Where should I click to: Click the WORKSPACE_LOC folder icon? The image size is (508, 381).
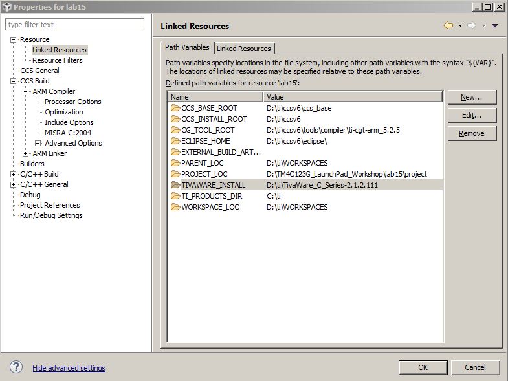click(175, 207)
